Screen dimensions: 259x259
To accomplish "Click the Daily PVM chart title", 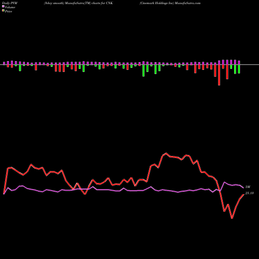I will (10, 3).
